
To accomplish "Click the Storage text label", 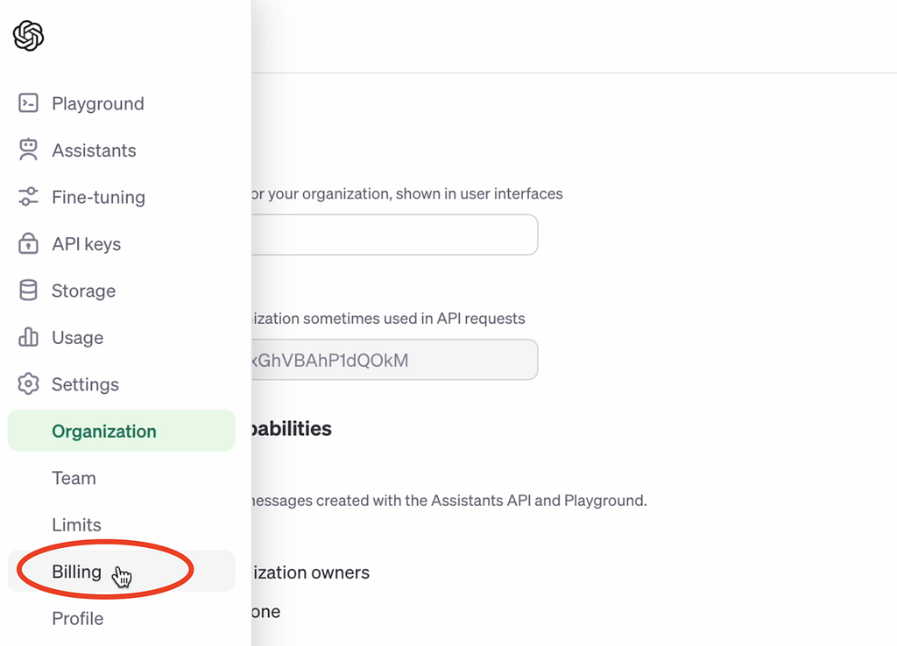I will coord(85,291).
